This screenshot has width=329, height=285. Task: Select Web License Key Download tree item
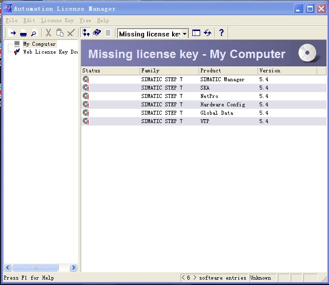point(50,52)
